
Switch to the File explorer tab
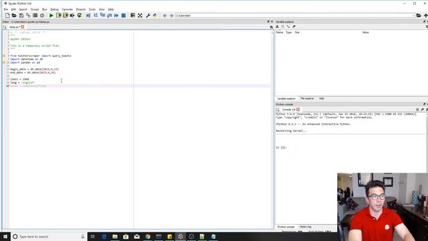click(x=307, y=98)
